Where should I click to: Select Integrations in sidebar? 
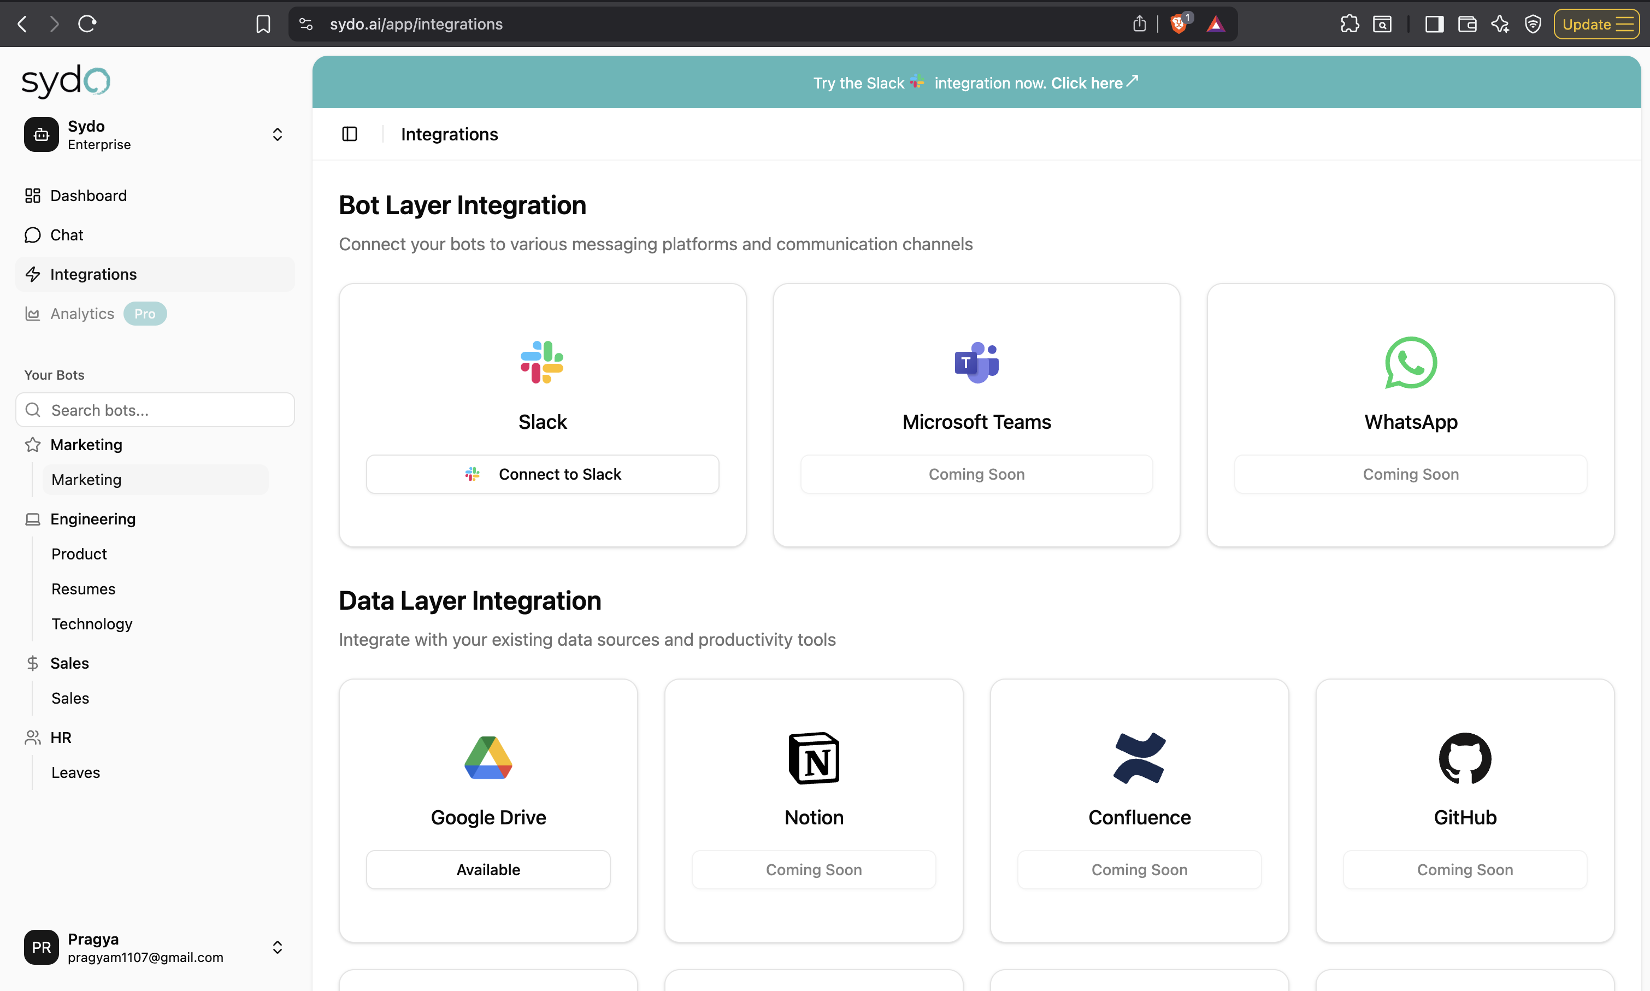click(155, 274)
